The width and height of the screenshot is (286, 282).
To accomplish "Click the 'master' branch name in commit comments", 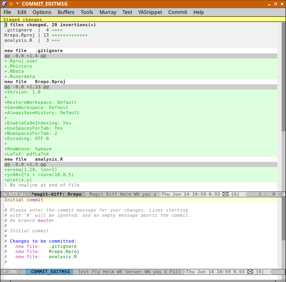I will (x=46, y=220).
